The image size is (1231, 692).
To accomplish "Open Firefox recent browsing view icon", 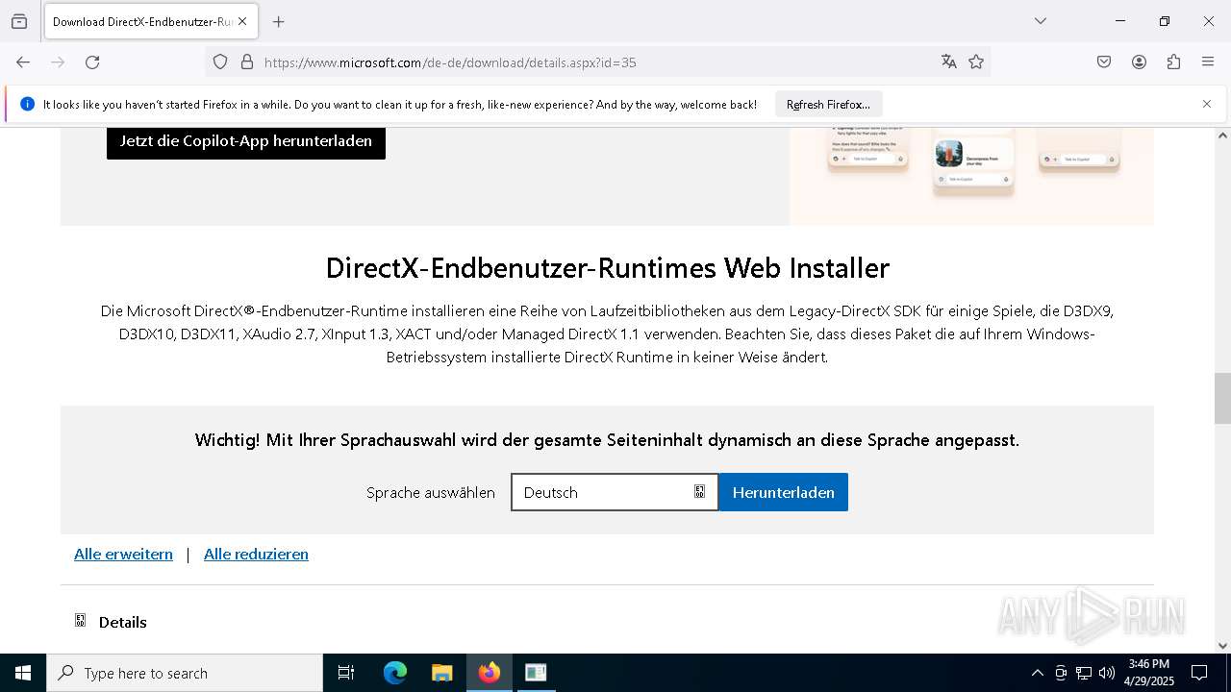I will pos(19,21).
